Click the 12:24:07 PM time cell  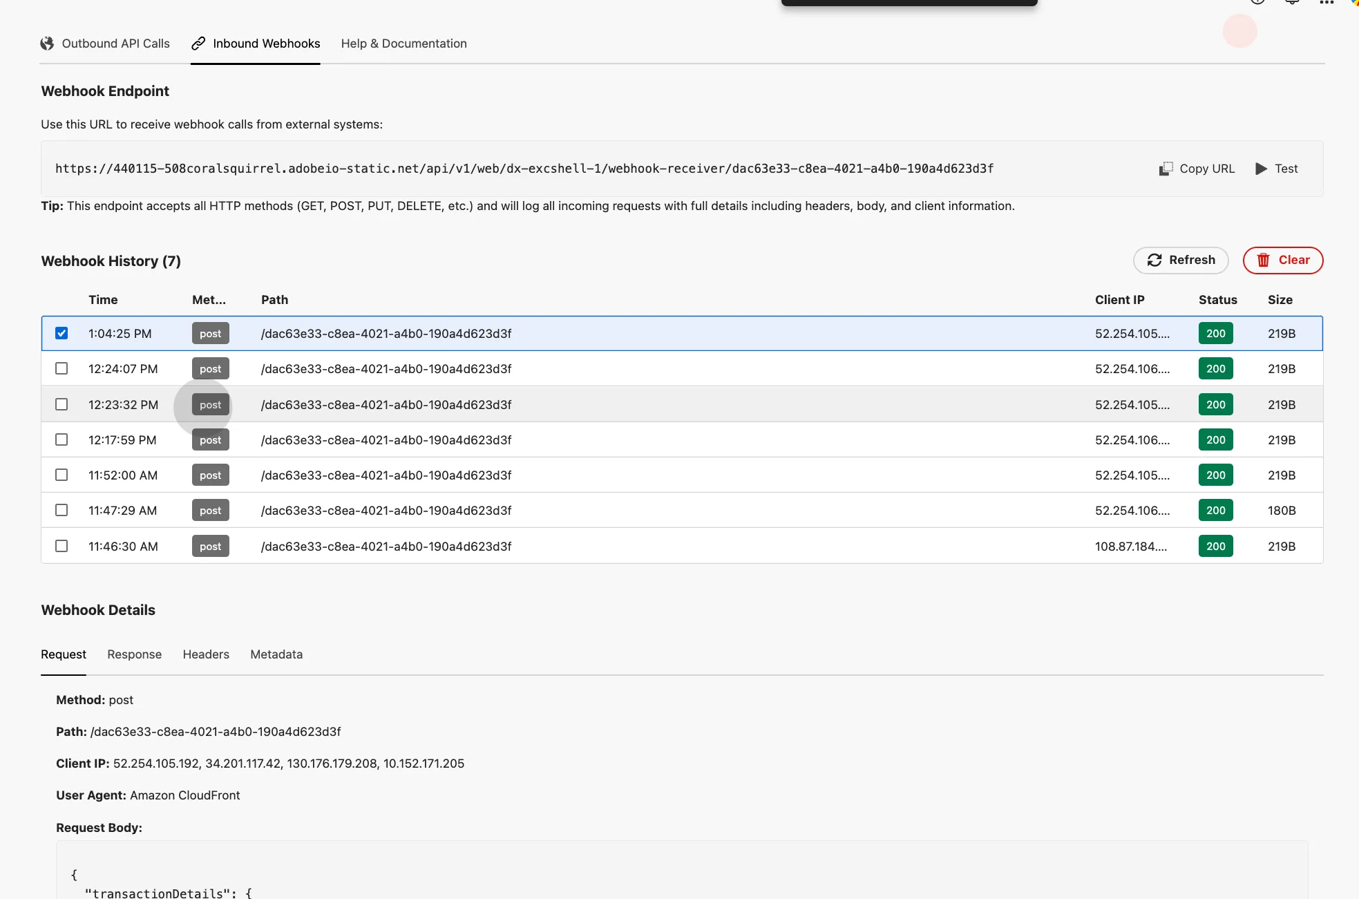tap(123, 369)
